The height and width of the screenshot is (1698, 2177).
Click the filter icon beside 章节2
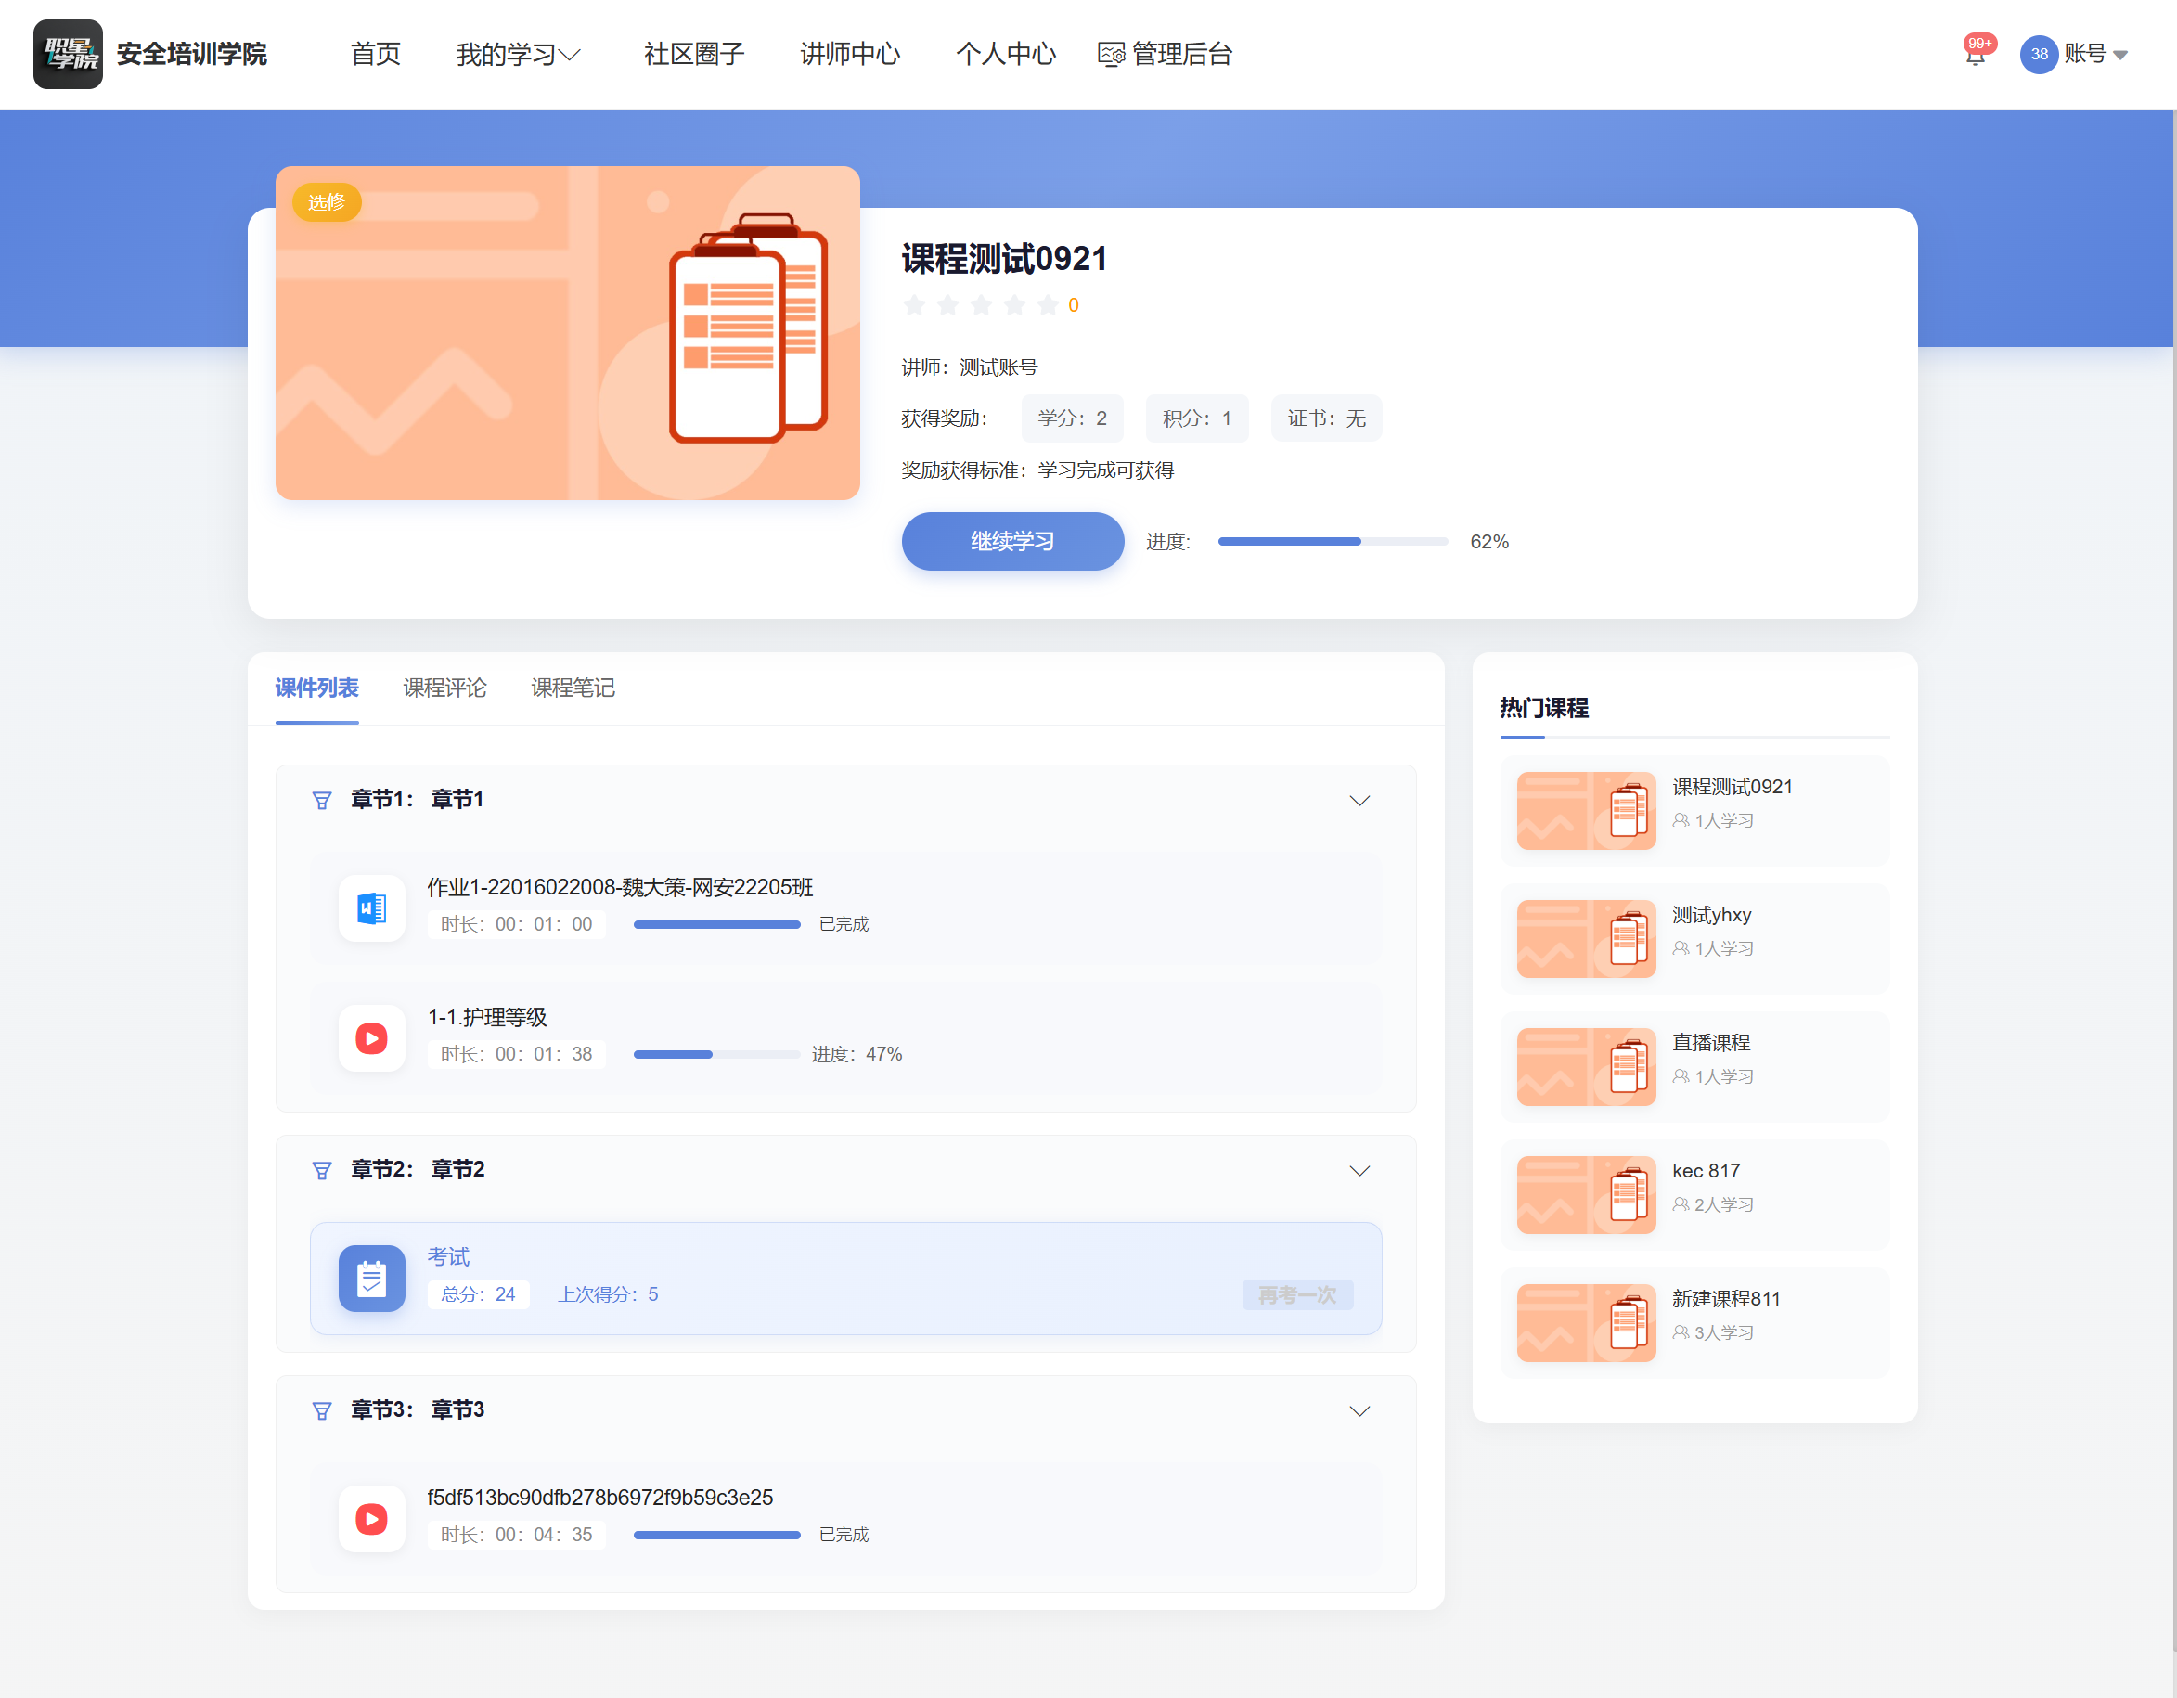coord(321,1170)
